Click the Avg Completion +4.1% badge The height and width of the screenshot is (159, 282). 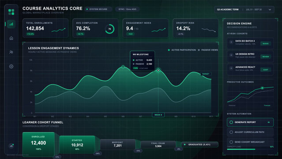(80, 34)
